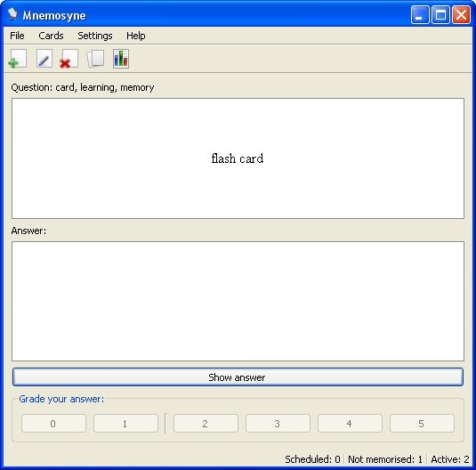Click the Delete card red X icon
This screenshot has height=470, width=476.
(69, 59)
